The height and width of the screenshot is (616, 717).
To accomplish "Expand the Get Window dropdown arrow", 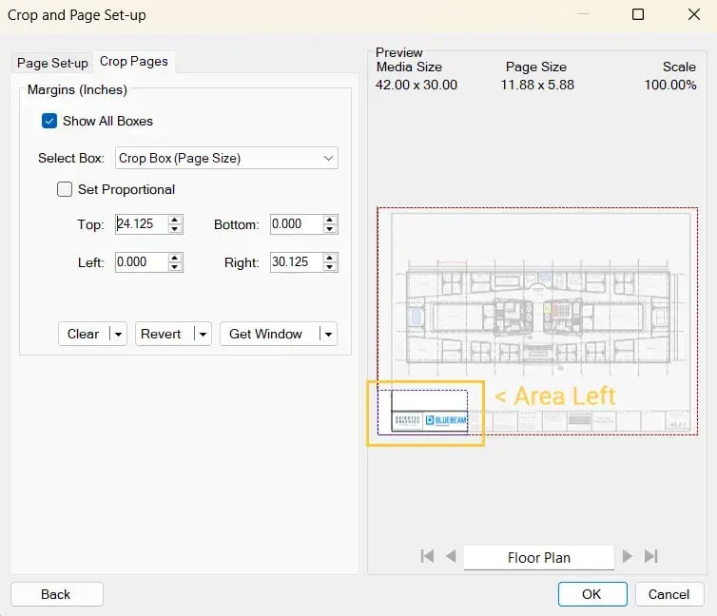I will point(328,334).
